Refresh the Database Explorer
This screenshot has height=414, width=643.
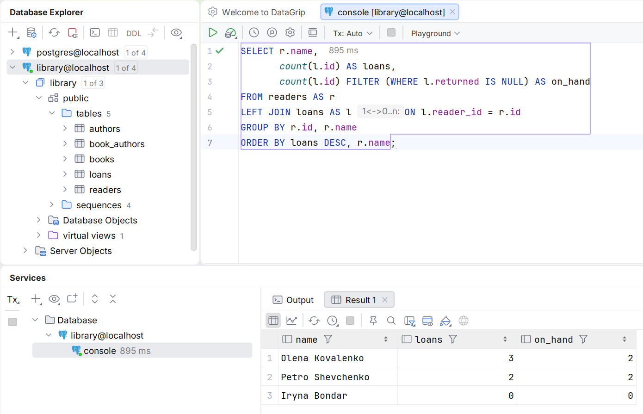click(x=54, y=33)
